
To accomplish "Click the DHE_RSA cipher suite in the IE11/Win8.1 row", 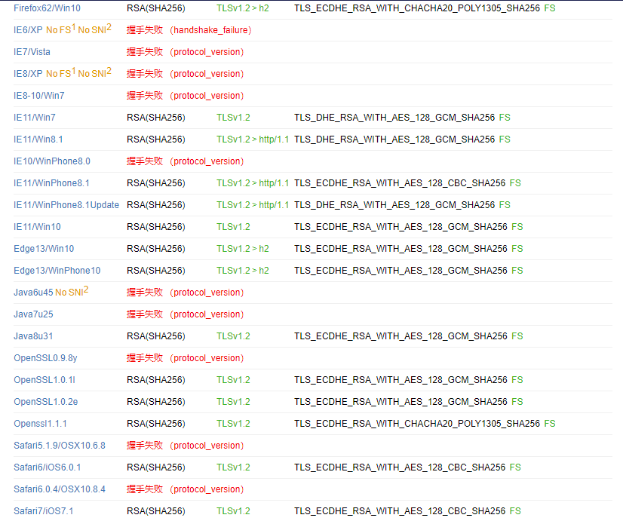I will pyautogui.click(x=394, y=139).
